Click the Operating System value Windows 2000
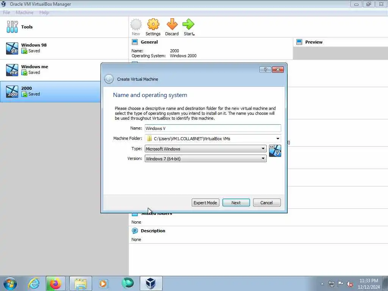This screenshot has height=291, width=388. pos(183,56)
